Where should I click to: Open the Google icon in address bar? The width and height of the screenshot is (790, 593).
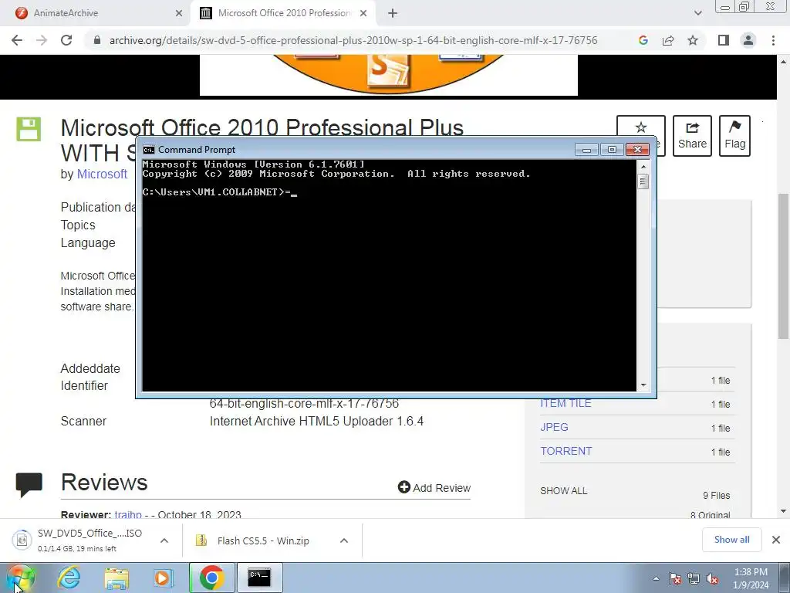643,40
